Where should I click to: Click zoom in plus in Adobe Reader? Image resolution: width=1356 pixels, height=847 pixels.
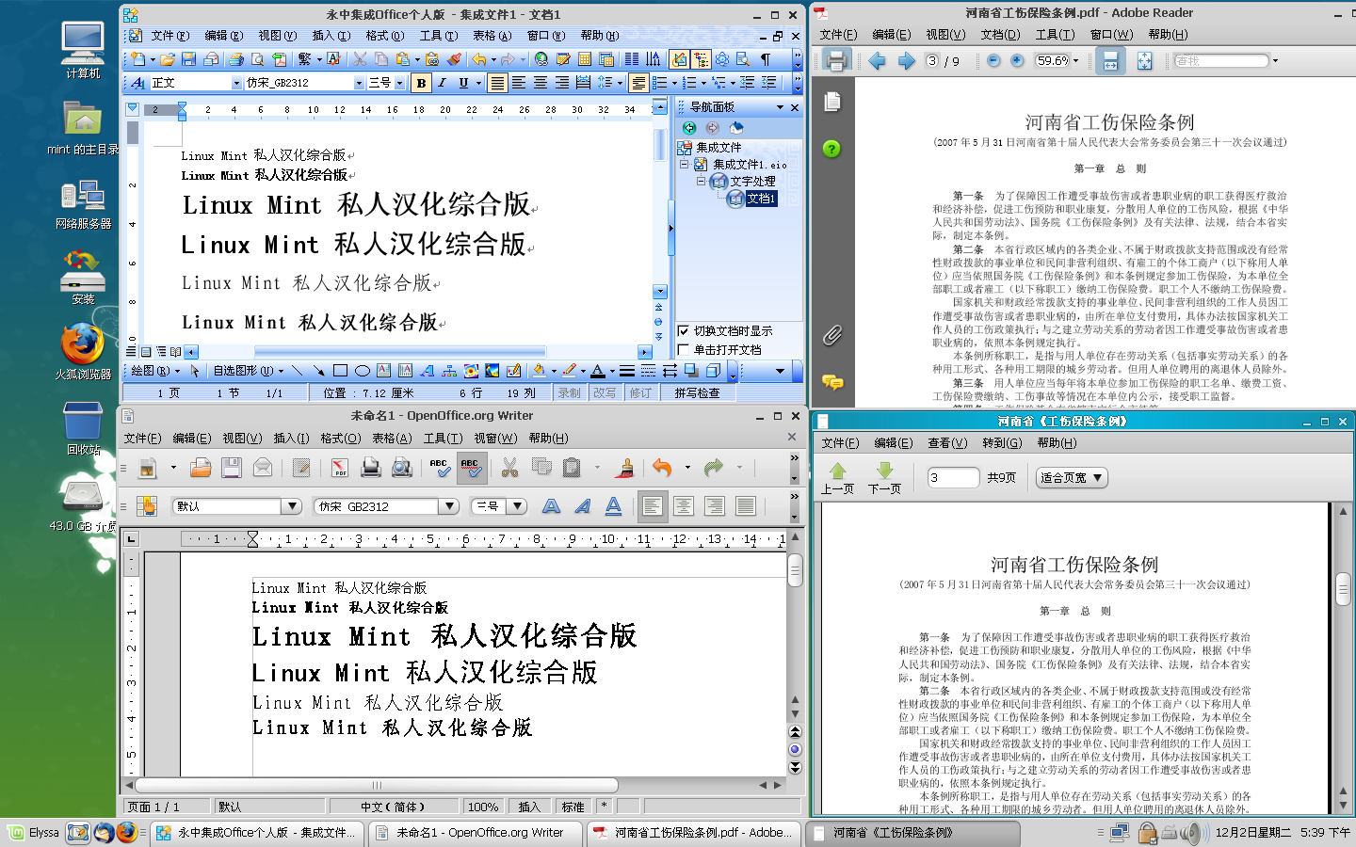click(1017, 61)
